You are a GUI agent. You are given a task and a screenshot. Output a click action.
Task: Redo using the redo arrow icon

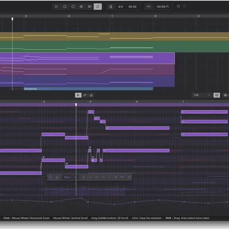point(185,7)
